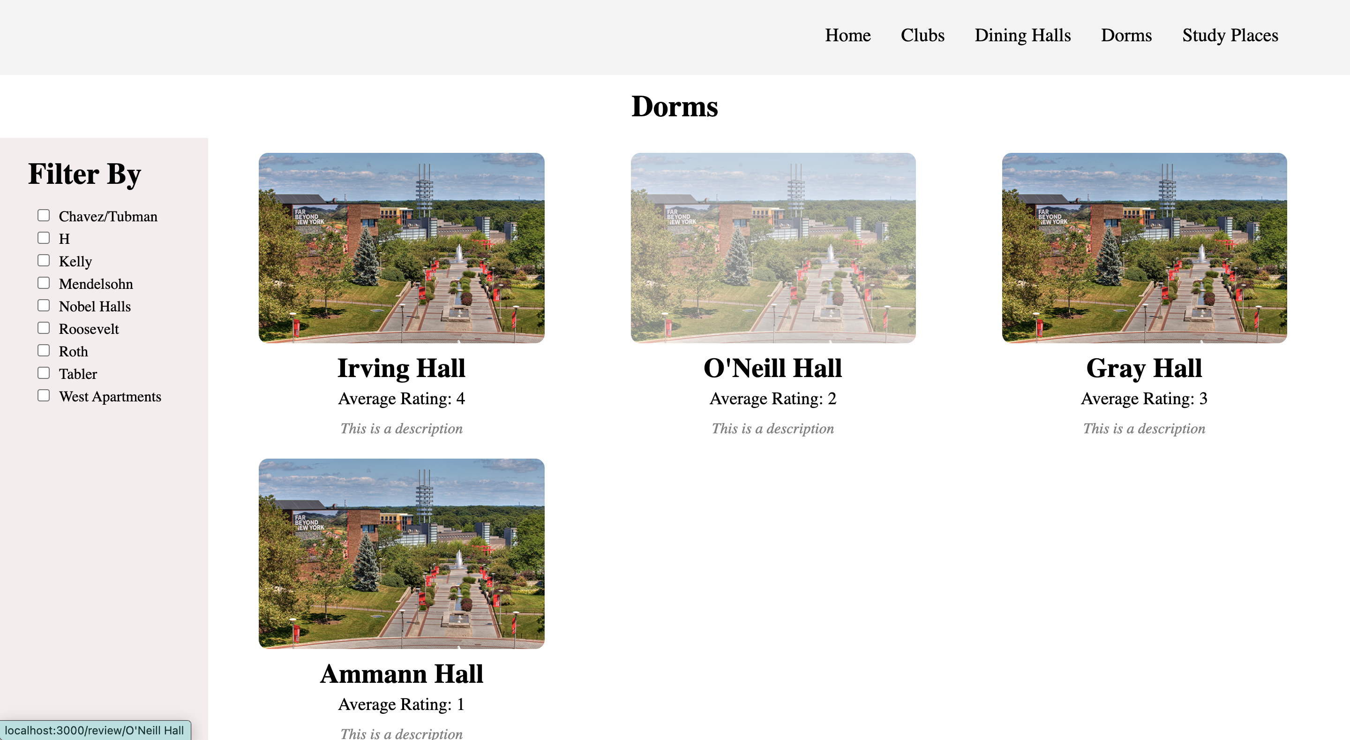Check the Mendelsohn filter checkbox
The height and width of the screenshot is (740, 1350).
tap(44, 283)
